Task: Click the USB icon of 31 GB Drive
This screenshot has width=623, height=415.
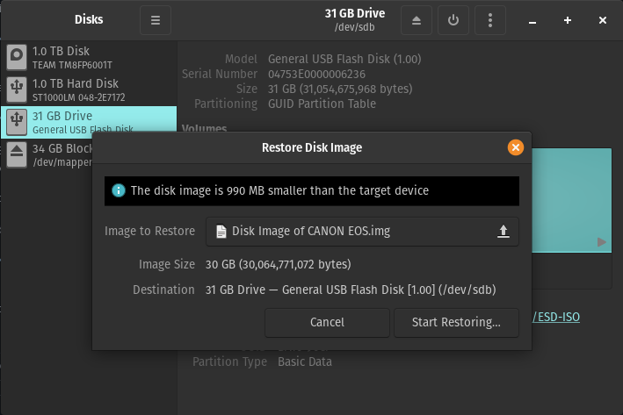Action: point(17,122)
